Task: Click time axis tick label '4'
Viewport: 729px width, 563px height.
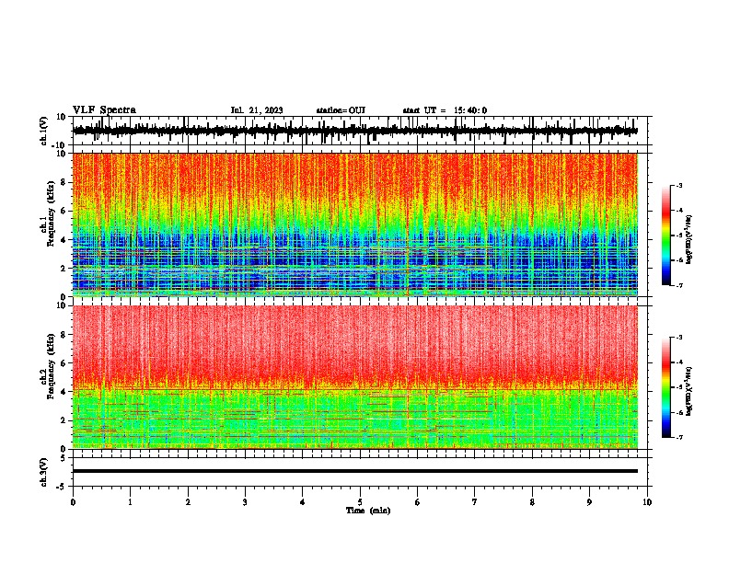Action: click(x=303, y=502)
